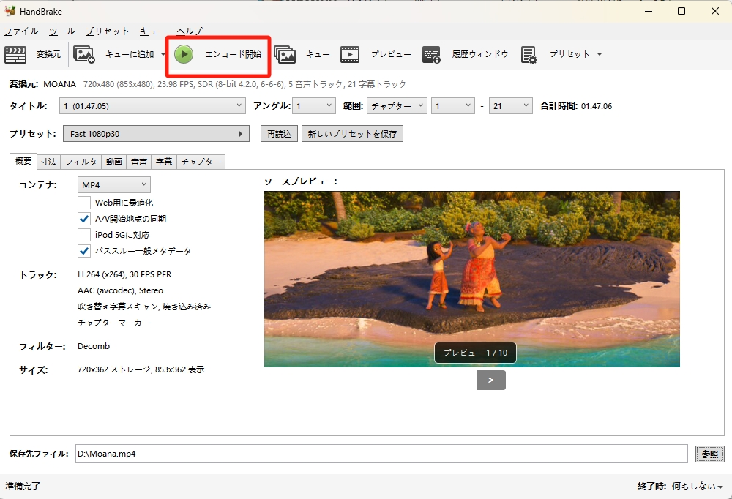Click the Decomb filter text
Viewport: 732px width, 499px height.
click(x=94, y=346)
